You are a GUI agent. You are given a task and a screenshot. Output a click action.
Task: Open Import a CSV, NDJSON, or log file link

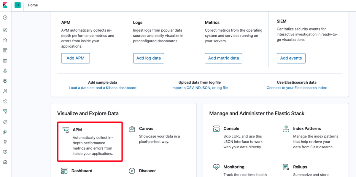200,88
